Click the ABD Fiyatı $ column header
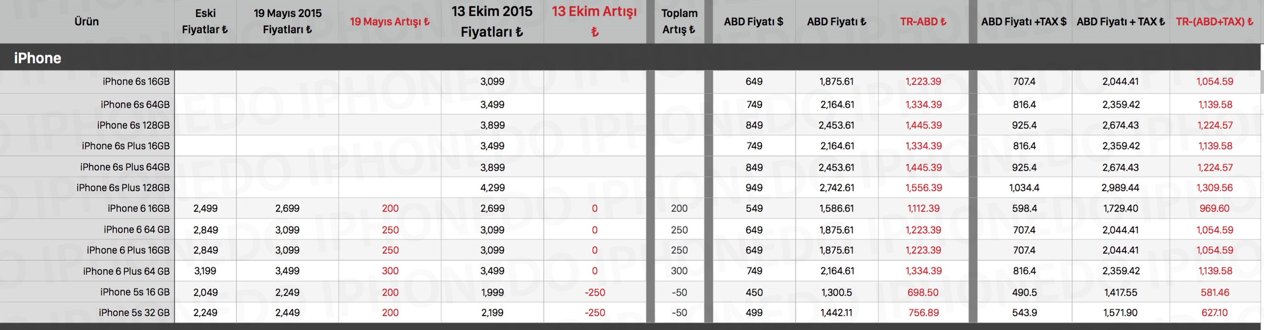1264x330 pixels. click(x=754, y=22)
